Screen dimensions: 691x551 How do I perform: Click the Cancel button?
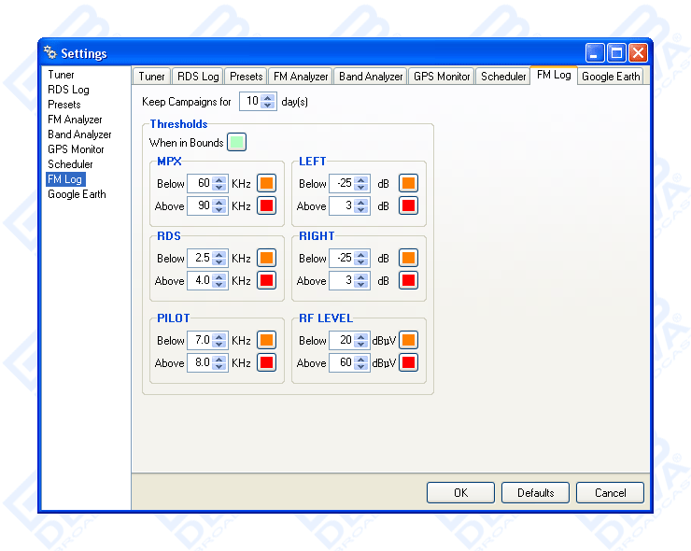610,492
